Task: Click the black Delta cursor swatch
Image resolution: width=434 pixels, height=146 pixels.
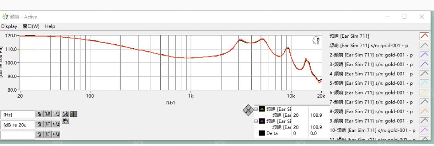Action: pyautogui.click(x=262, y=133)
